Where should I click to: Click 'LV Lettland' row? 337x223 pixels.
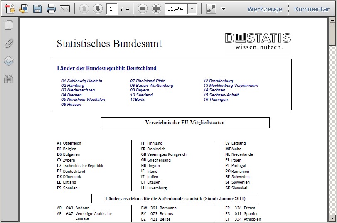(x=236, y=143)
